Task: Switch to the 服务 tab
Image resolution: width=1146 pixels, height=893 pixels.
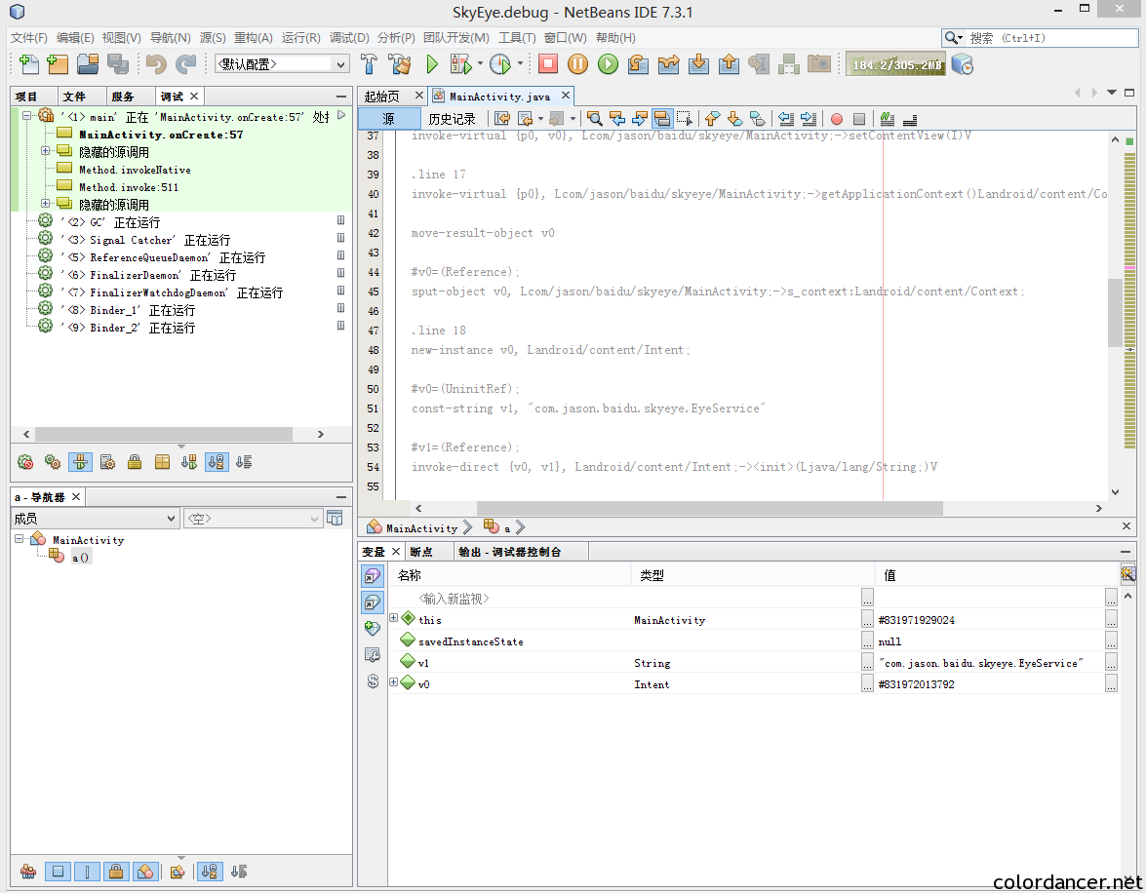Action: point(123,97)
